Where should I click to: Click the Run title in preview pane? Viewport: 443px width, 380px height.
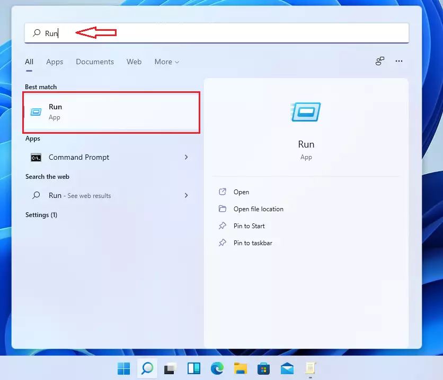click(306, 144)
